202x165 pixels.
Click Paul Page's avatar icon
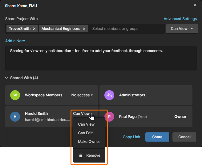(x=109, y=117)
